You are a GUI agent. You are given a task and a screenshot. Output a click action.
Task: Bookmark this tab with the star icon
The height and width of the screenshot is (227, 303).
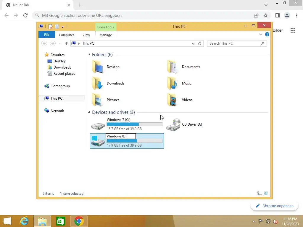266,15
